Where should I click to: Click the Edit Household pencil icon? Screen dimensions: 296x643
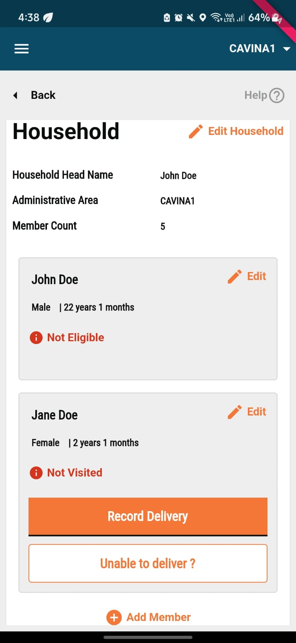(x=196, y=131)
